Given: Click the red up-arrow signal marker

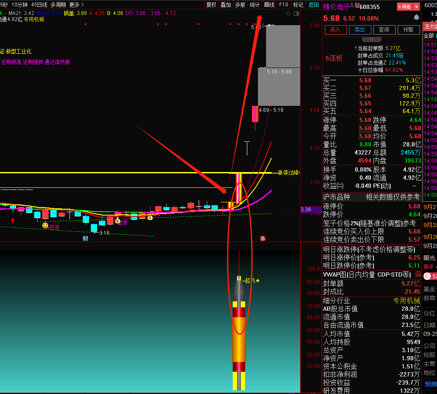Looking at the screenshot, I should tap(13, 221).
